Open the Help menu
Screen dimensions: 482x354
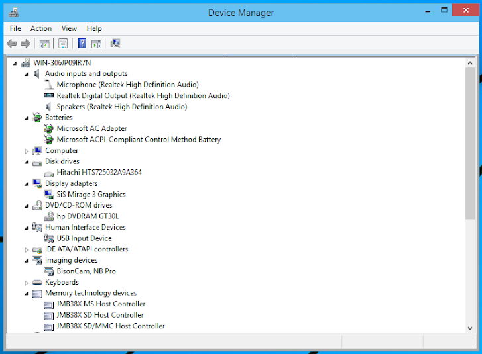[94, 28]
